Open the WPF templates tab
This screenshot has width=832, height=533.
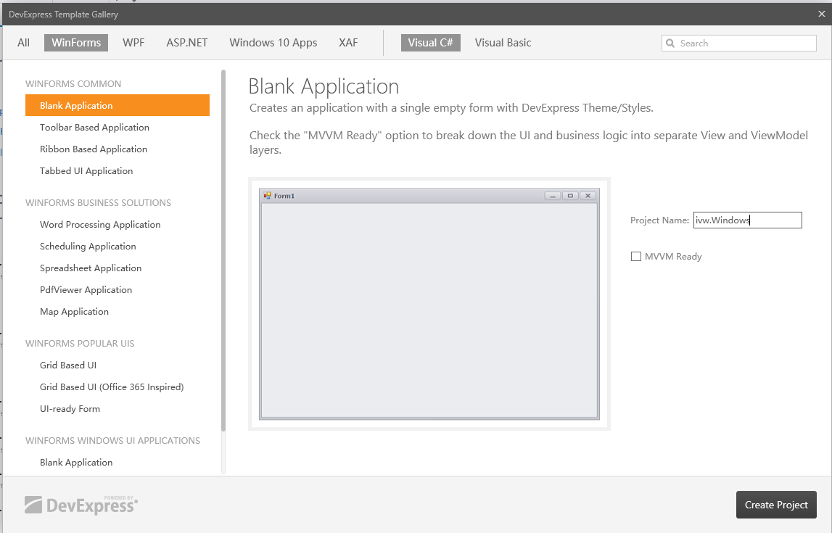(133, 43)
